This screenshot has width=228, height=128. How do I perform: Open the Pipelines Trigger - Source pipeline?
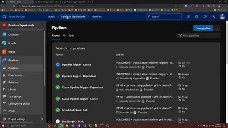[76, 65]
